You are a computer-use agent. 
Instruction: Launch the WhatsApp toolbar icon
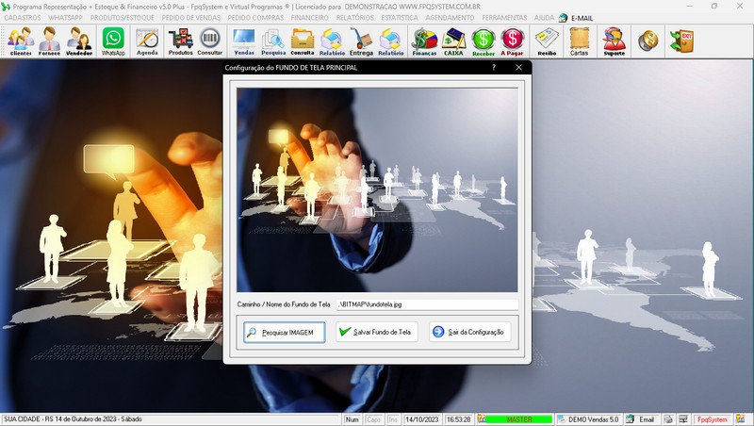[x=113, y=41]
